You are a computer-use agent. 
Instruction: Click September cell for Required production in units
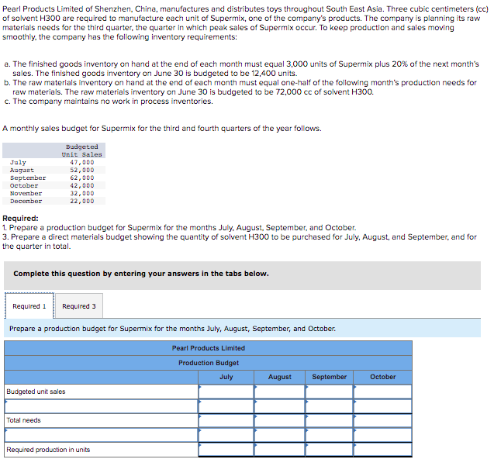click(330, 450)
